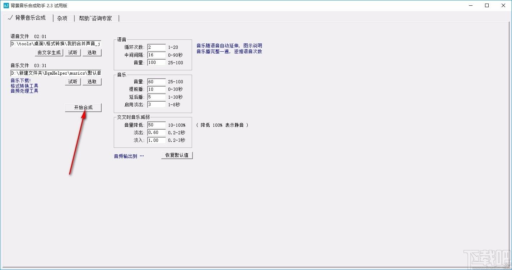
Task: Click the music 音量 field showing 60
Action: click(157, 82)
